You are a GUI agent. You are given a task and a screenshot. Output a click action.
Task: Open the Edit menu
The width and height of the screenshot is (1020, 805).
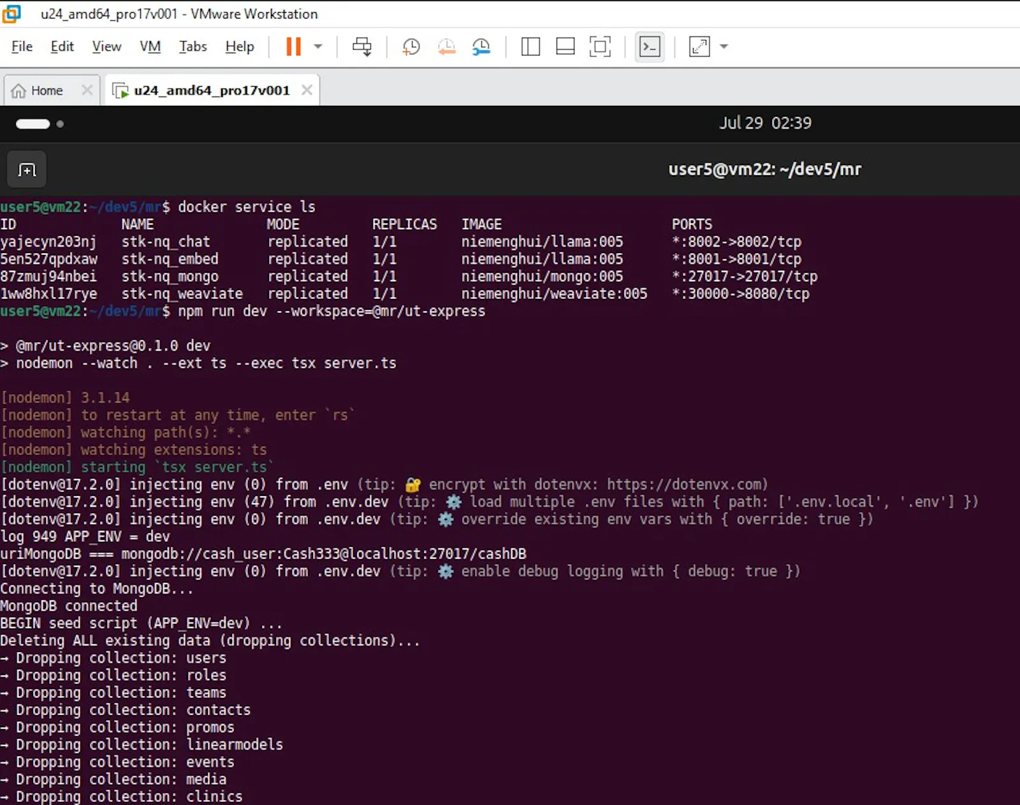click(x=62, y=47)
